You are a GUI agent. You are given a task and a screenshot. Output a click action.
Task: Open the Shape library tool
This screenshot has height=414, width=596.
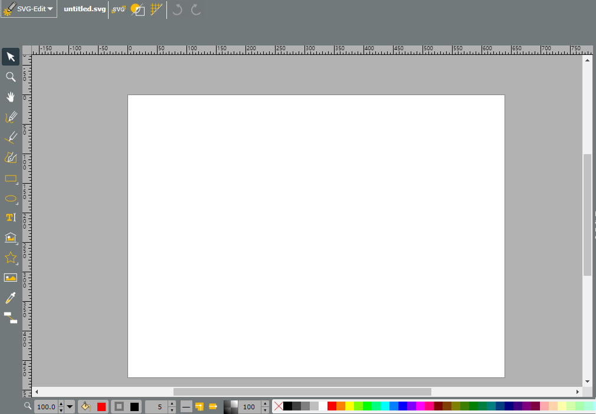point(11,238)
